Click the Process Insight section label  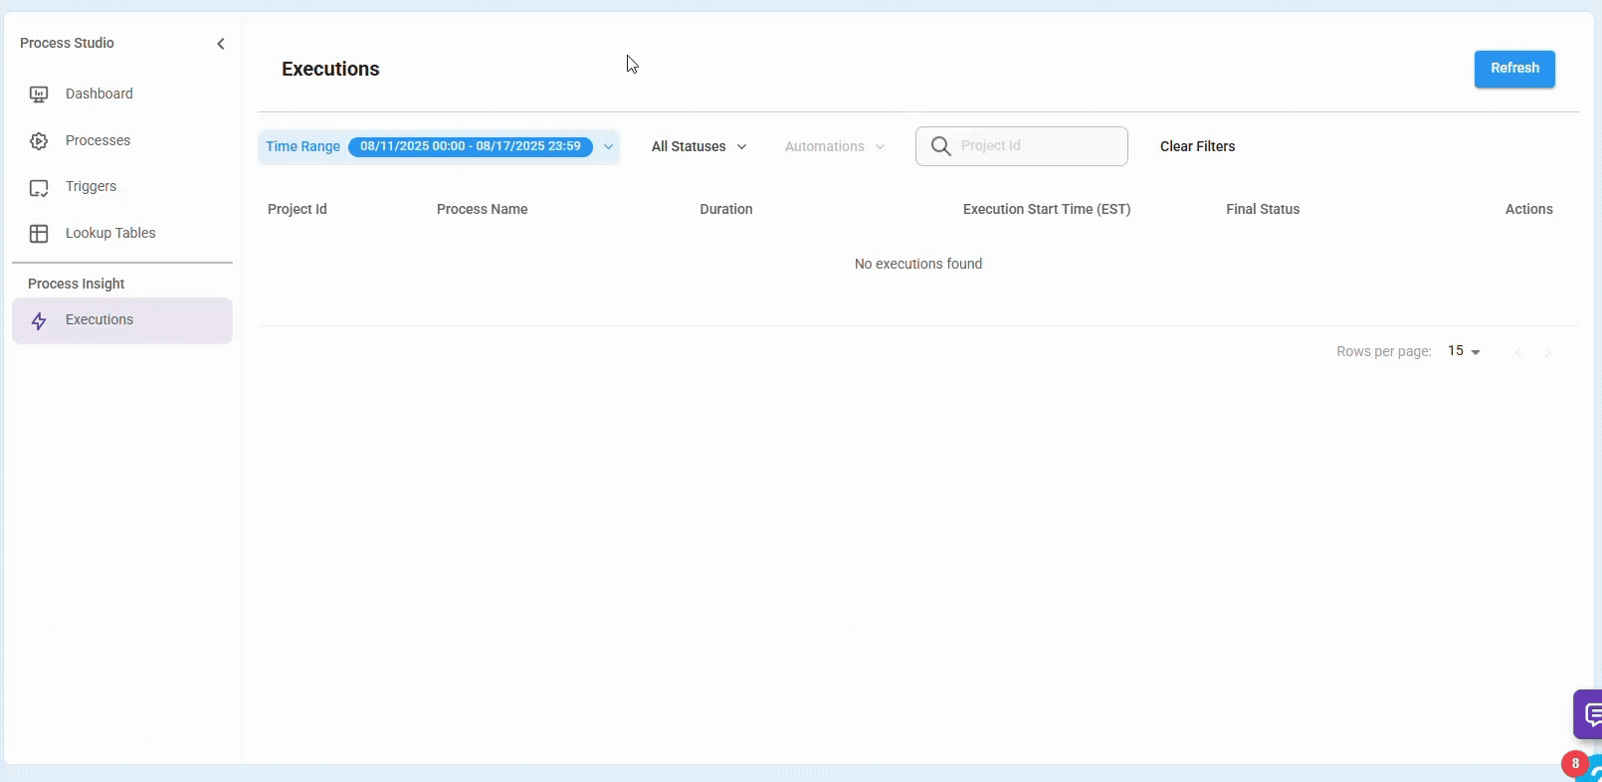click(x=77, y=284)
